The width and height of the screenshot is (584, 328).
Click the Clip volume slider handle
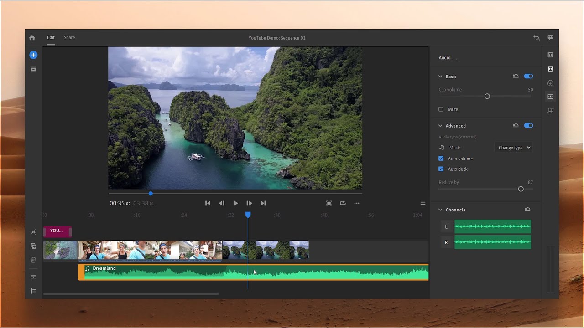[x=487, y=97]
